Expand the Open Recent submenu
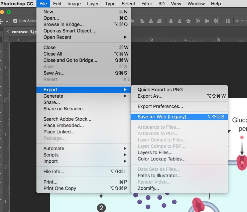This screenshot has height=212, width=247. coord(84,37)
